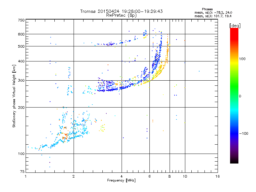Click the 'mean, sd,O: -78.2, 24.0' text
Viewport: 256px width, 192px height.
click(x=213, y=12)
